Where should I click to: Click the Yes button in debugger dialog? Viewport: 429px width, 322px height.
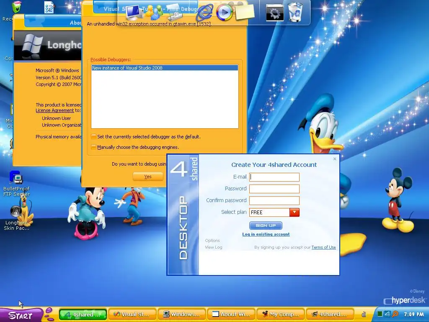click(148, 177)
